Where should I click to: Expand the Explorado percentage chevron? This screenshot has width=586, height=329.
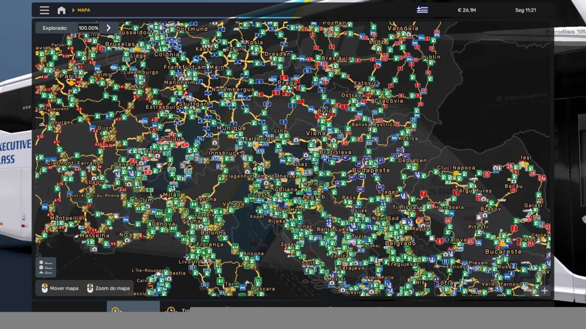[108, 28]
